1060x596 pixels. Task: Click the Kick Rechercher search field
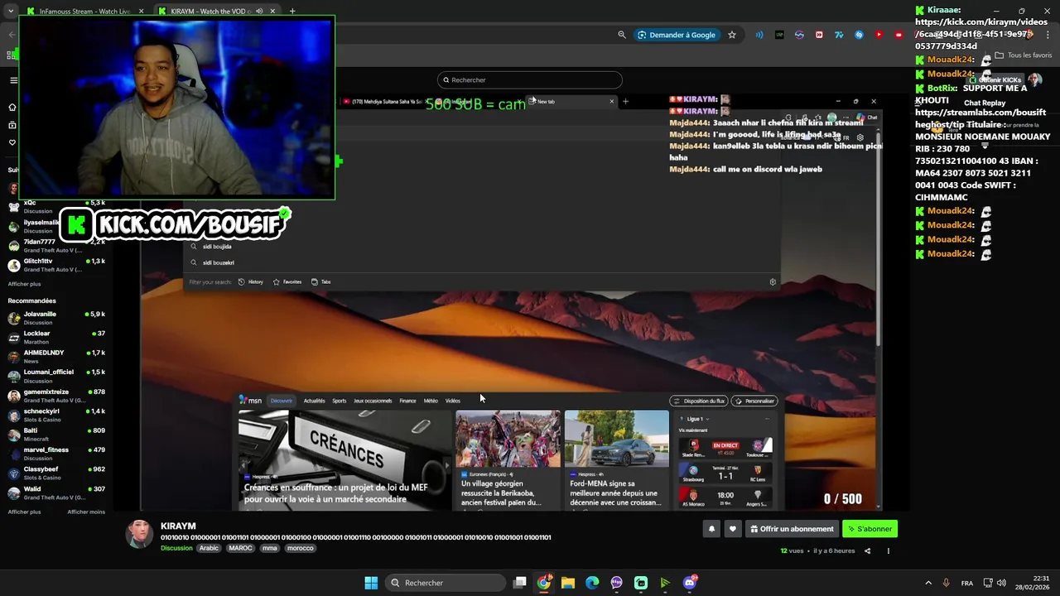530,80
